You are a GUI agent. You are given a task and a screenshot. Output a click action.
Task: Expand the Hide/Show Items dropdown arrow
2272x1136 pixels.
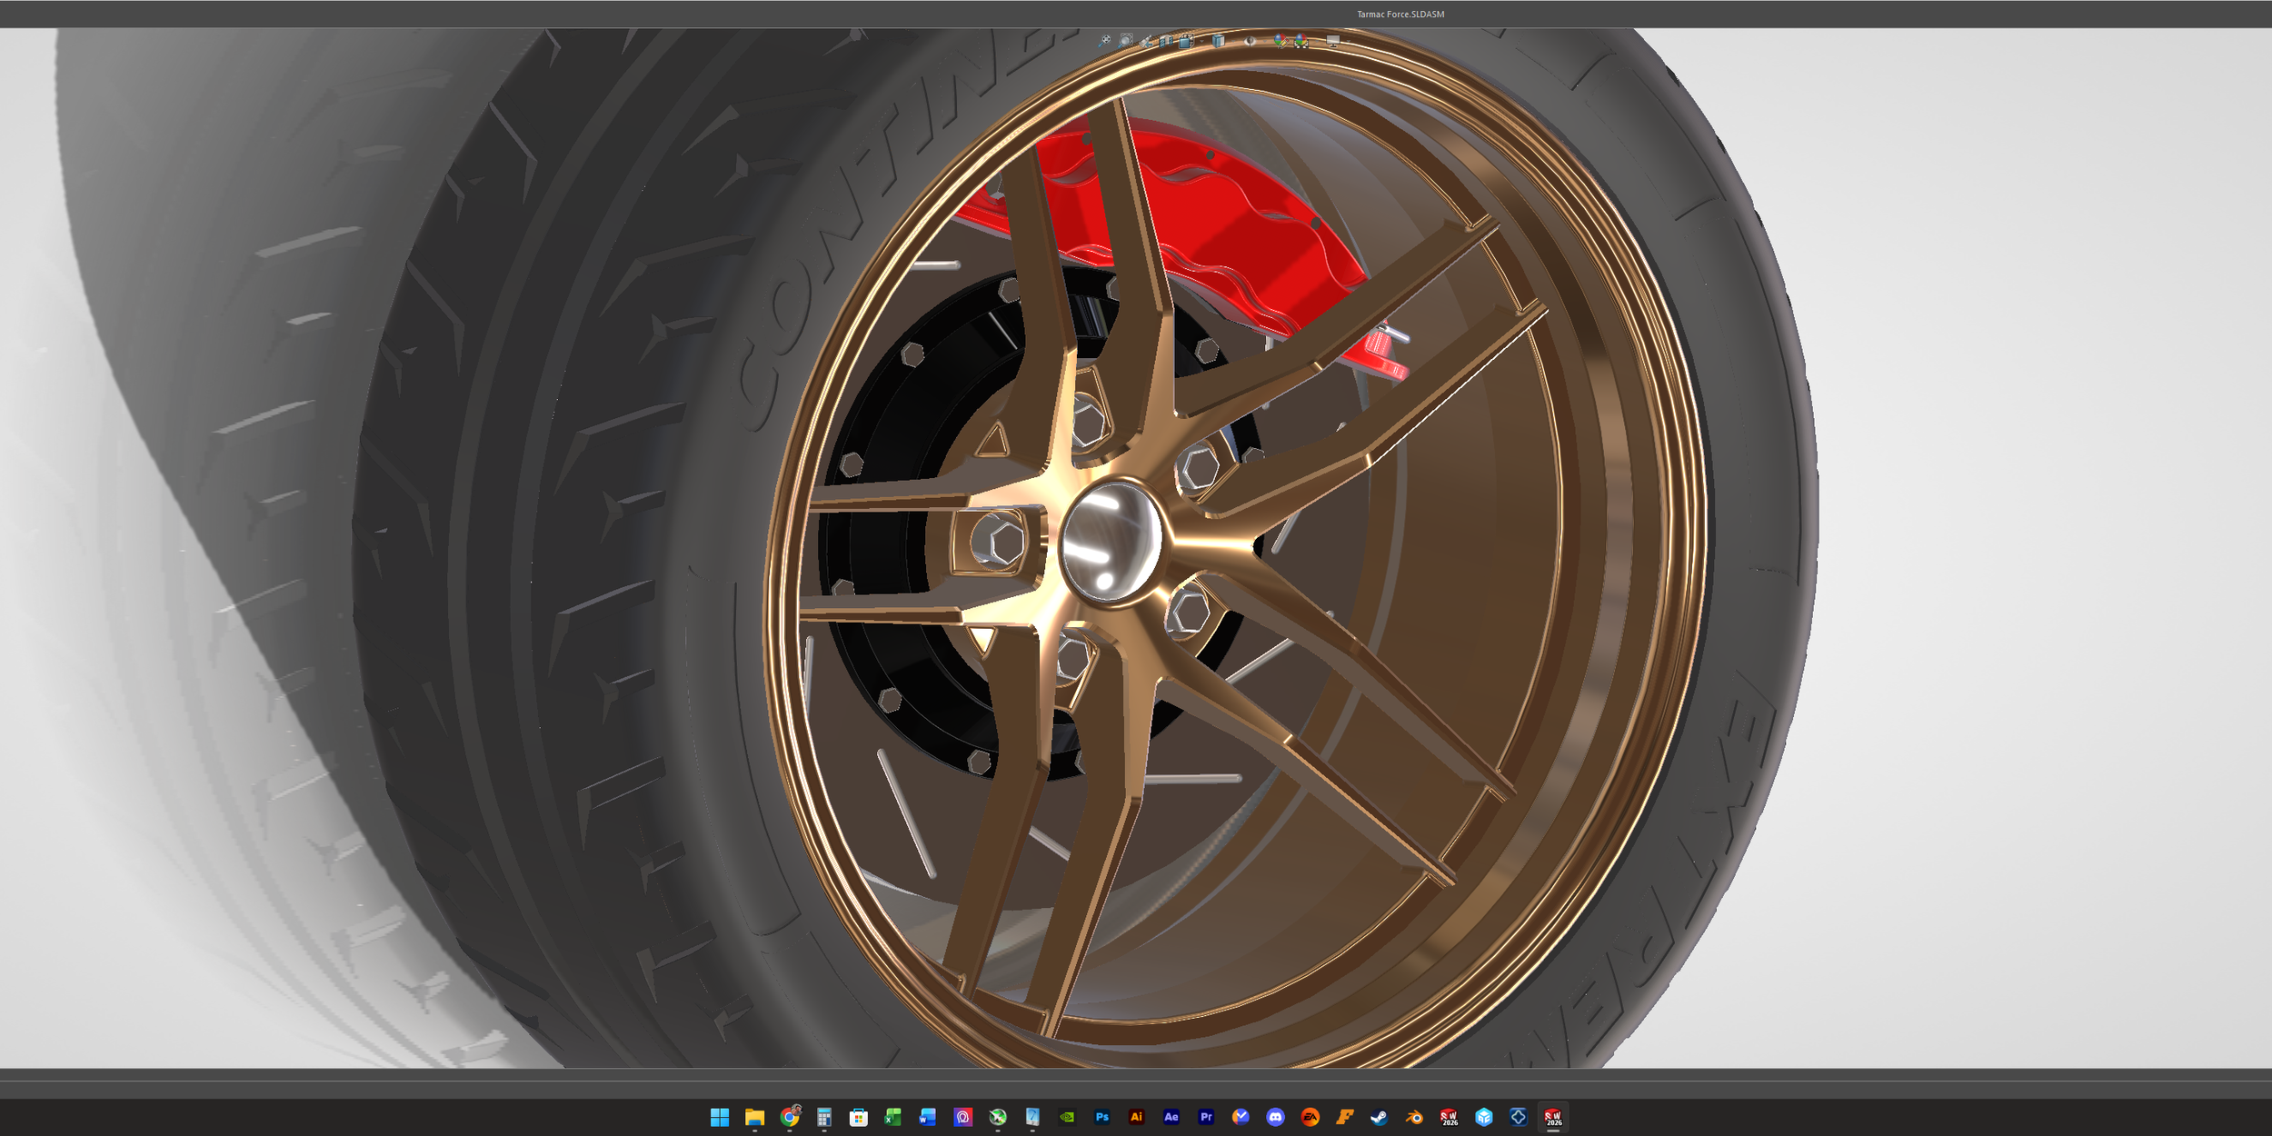click(1265, 41)
